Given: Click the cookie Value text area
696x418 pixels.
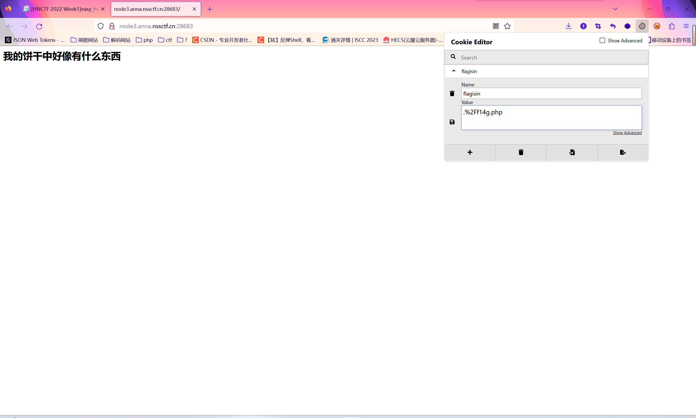Looking at the screenshot, I should click(x=551, y=118).
